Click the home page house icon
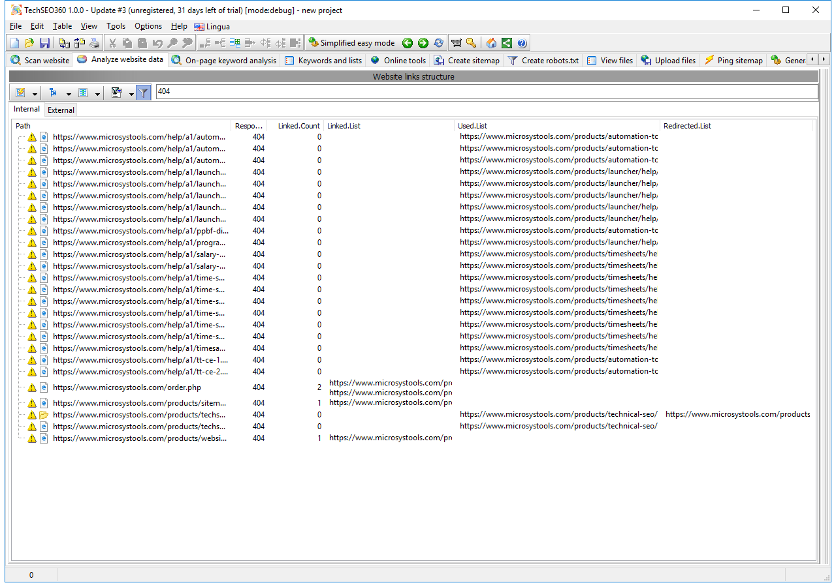 tap(491, 43)
